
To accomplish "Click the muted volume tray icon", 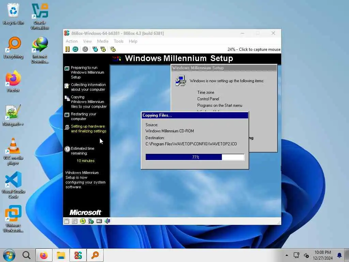I will click(x=306, y=255).
